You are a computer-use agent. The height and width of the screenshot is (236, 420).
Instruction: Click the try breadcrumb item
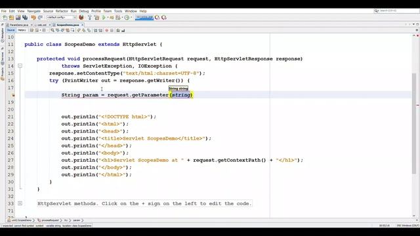tap(66, 220)
